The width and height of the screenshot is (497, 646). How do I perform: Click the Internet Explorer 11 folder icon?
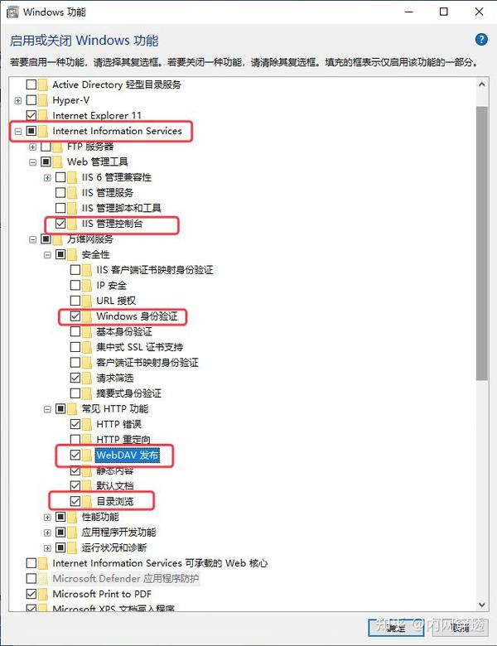43,115
